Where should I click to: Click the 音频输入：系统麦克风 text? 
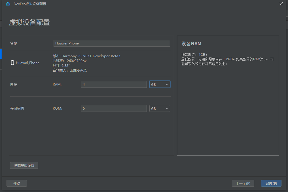[x=70, y=70]
